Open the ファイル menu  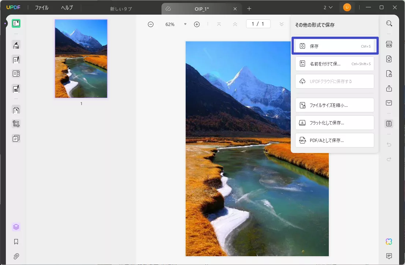[42, 8]
